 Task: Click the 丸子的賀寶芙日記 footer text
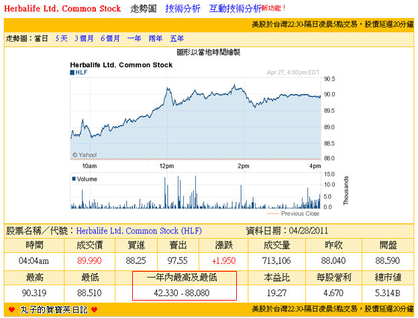(54, 310)
